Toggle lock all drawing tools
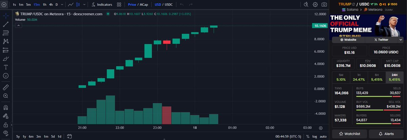Image resolution: width=407 pixels, height=140 pixels. pyautogui.click(x=5, y=124)
